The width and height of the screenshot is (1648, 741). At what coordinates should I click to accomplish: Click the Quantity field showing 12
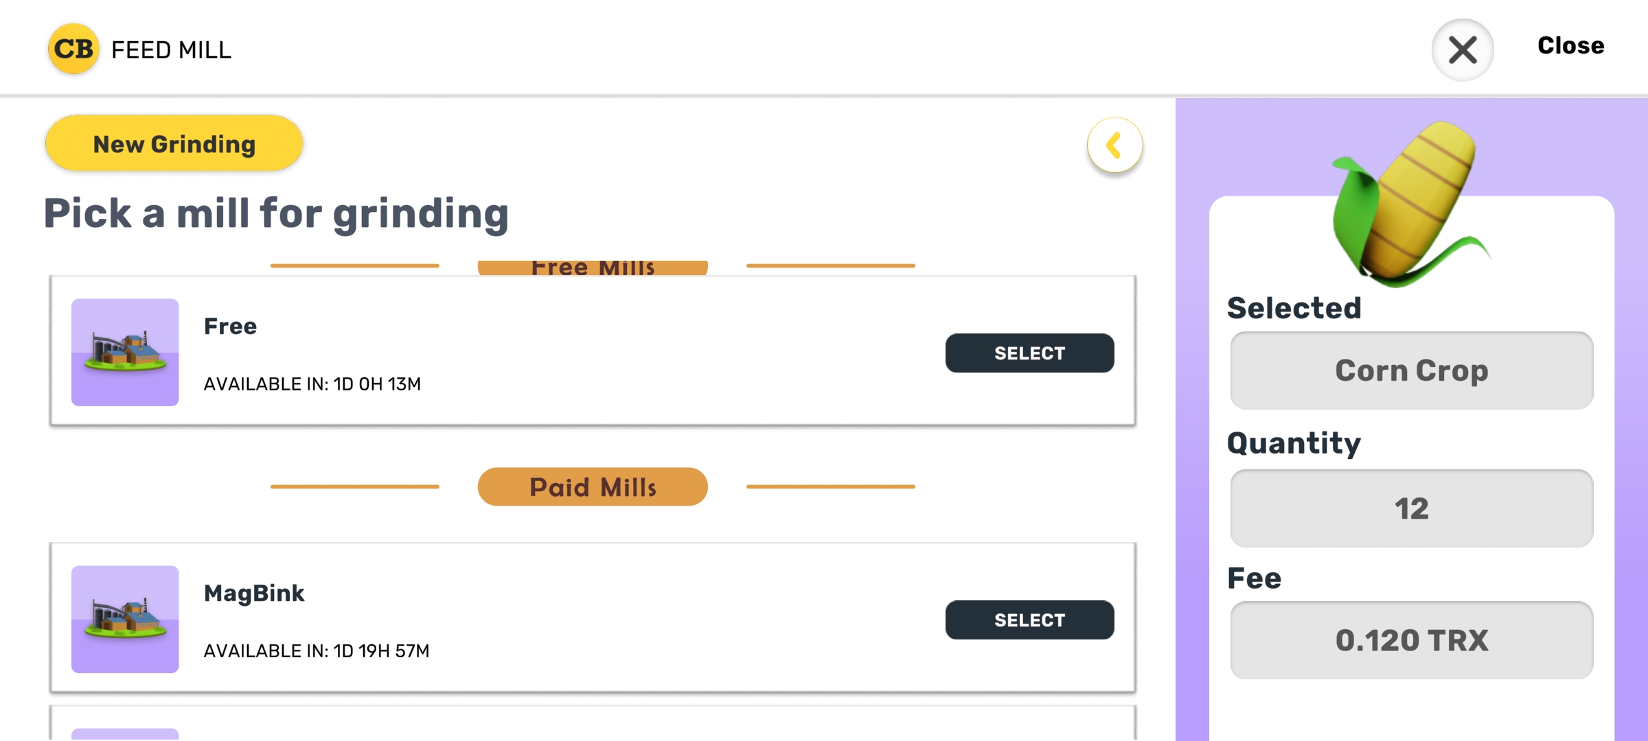pyautogui.click(x=1412, y=508)
